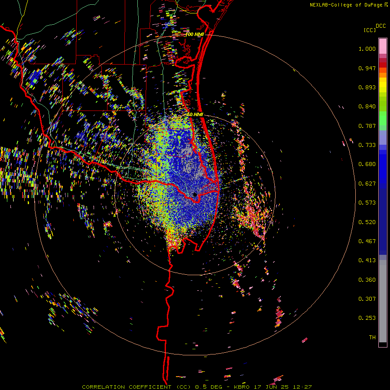Screen dimensions: 390x390
Task: Click the 0.360 scale value
Action: click(367, 280)
